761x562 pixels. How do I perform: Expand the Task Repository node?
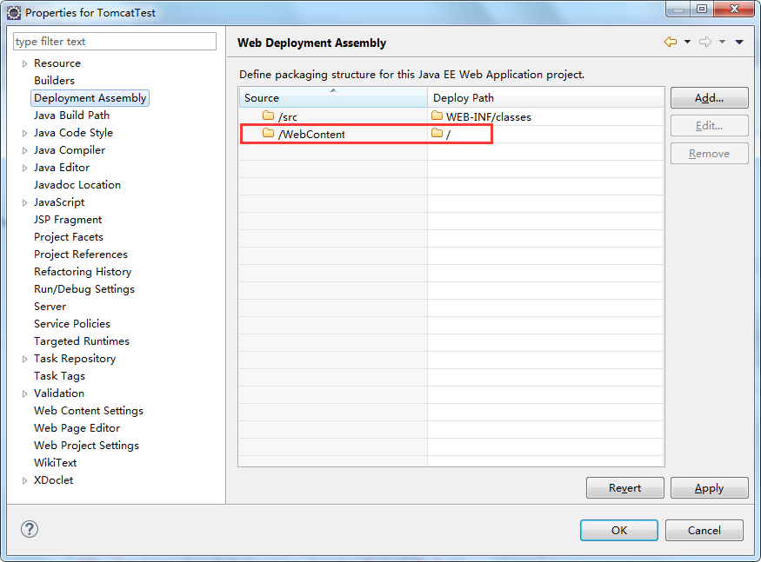pyautogui.click(x=24, y=359)
